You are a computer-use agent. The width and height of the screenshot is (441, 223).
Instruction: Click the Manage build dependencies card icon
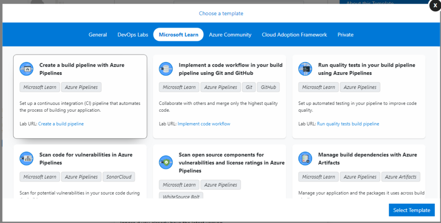(x=305, y=159)
